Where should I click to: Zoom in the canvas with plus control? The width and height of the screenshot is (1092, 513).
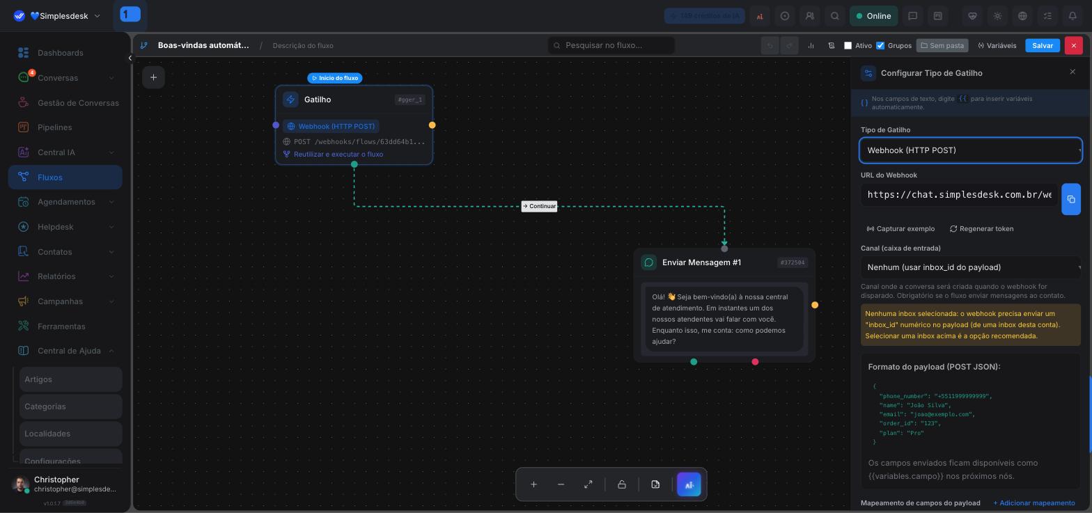pos(533,484)
